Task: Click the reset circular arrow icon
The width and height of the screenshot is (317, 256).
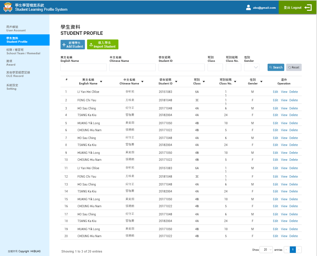Action: tap(289, 68)
